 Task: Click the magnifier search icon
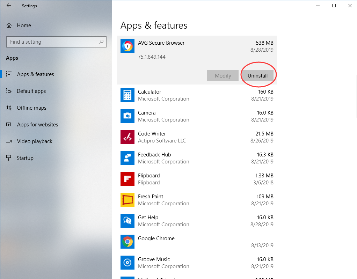[x=101, y=42]
